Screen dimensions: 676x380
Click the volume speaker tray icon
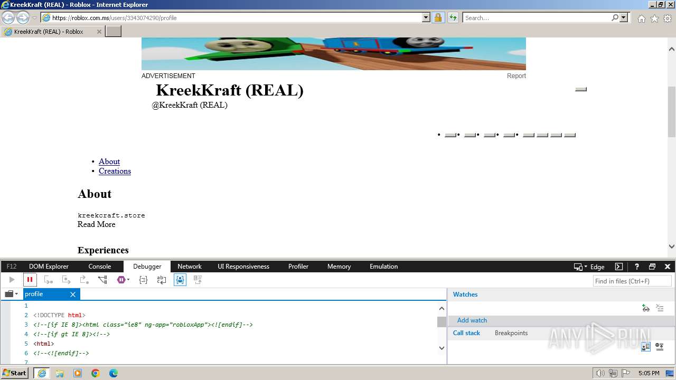click(x=600, y=373)
